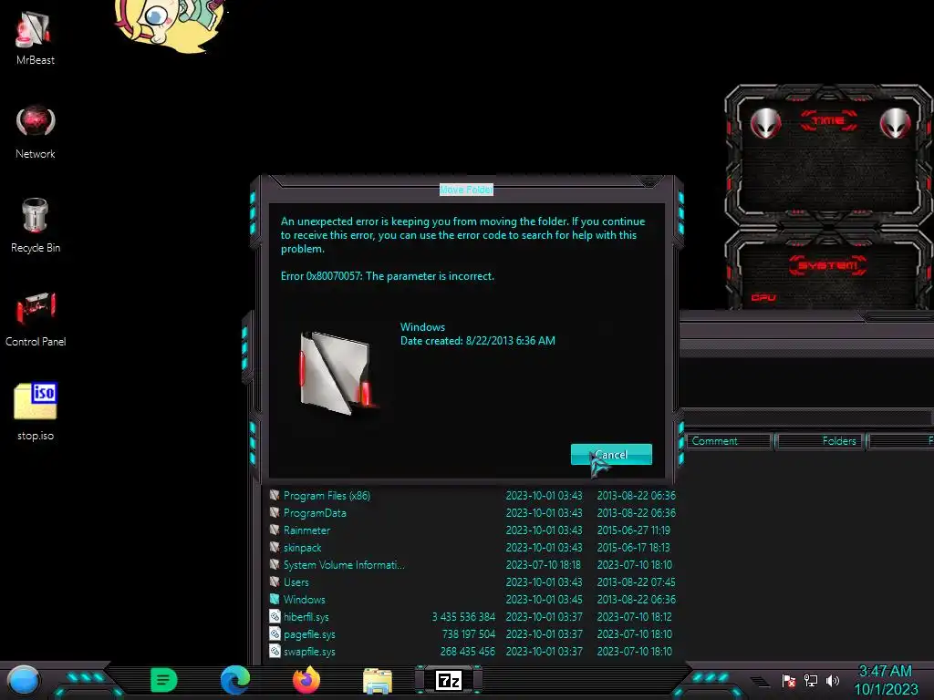Switch to the 7-Zip taskbar button
Screen dimensions: 934x700
tap(449, 680)
